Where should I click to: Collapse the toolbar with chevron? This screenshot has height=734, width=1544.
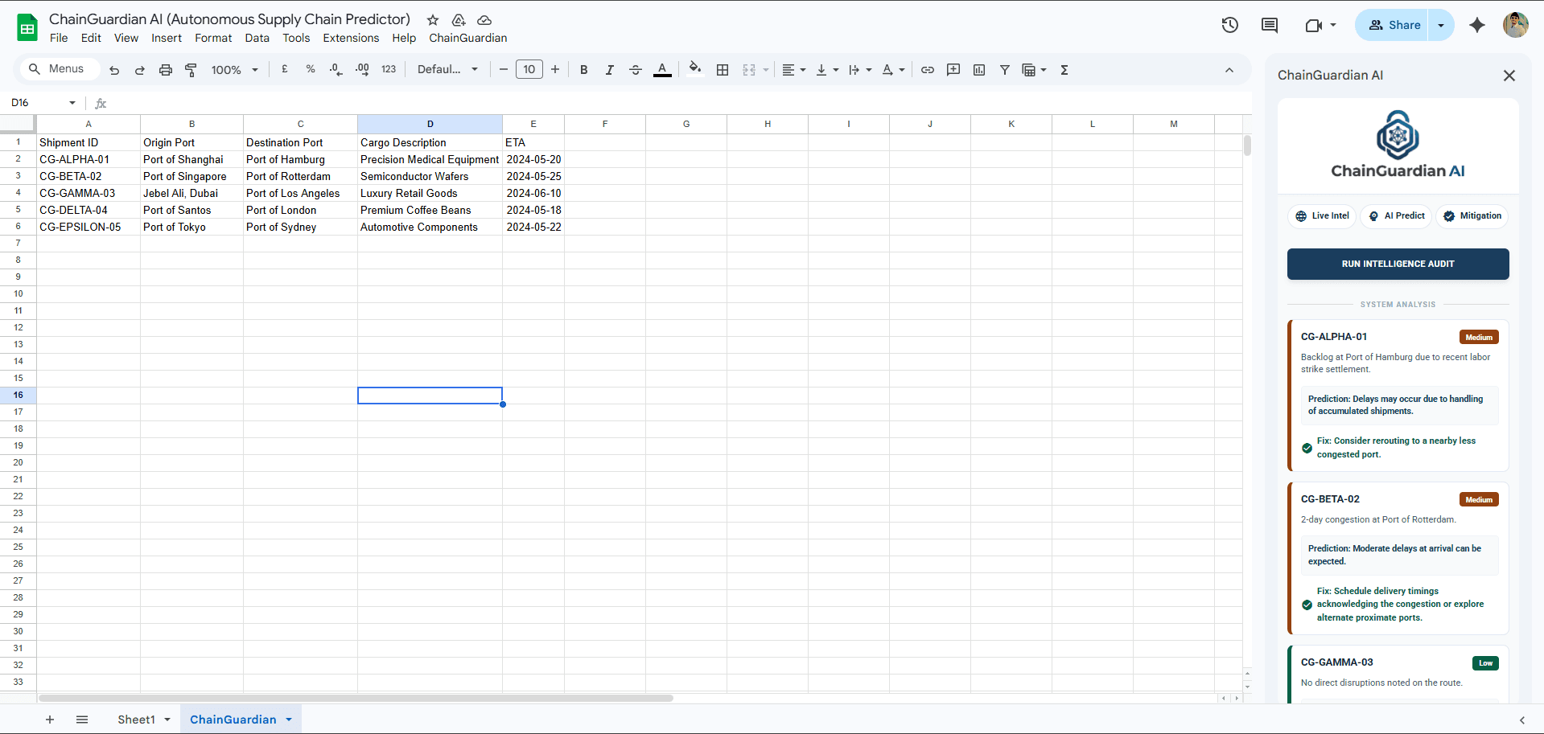coord(1229,70)
